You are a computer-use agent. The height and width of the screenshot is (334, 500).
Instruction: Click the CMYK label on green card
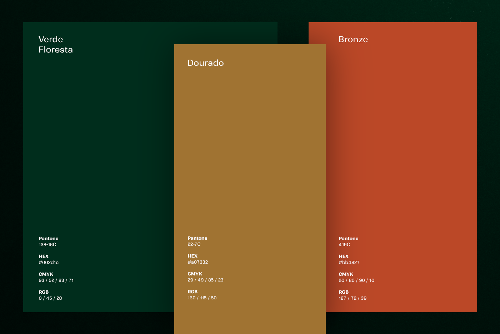pyautogui.click(x=46, y=274)
